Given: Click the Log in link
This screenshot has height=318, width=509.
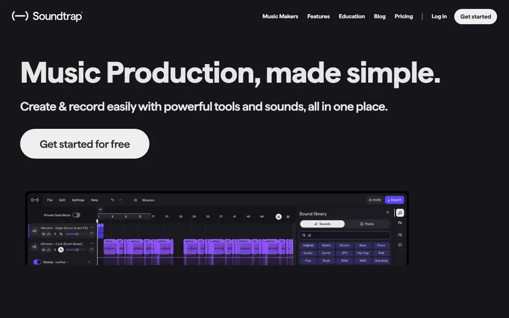Looking at the screenshot, I should point(439,16).
